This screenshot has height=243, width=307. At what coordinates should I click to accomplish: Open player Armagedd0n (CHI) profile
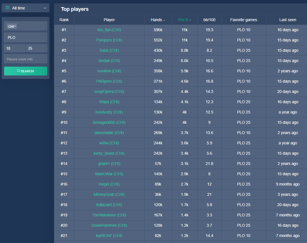click(x=109, y=122)
